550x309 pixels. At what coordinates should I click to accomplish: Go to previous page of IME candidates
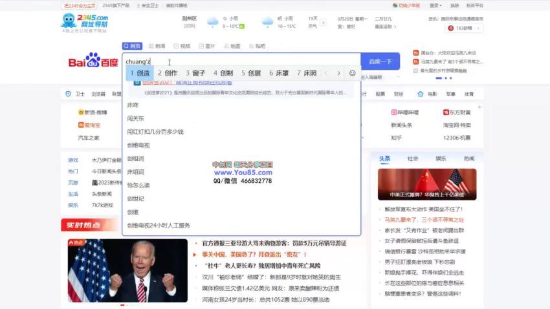[326, 73]
